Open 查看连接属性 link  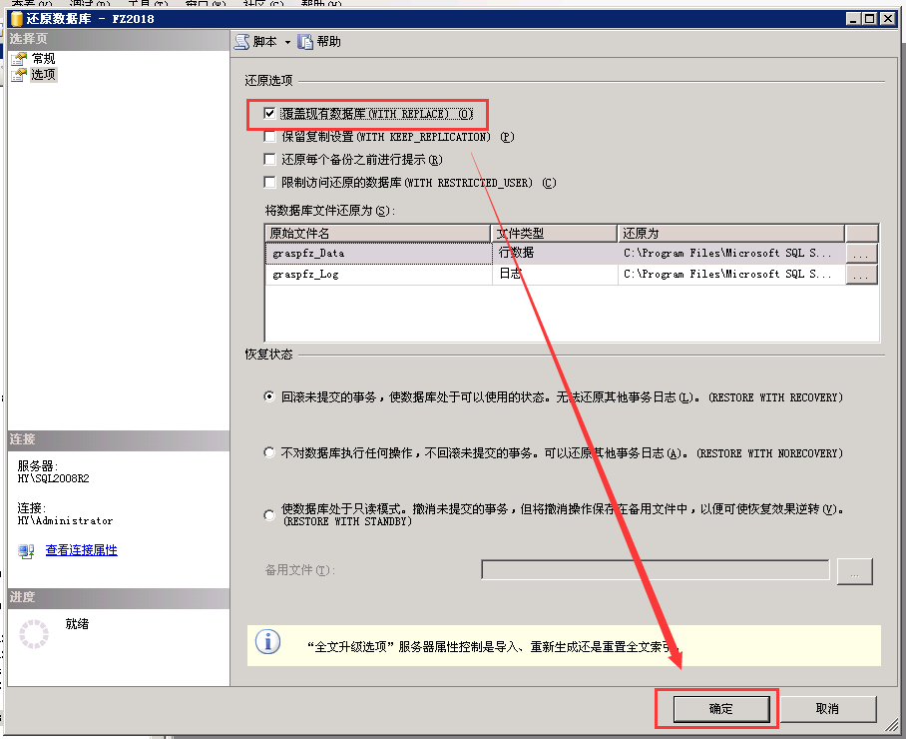(82, 550)
